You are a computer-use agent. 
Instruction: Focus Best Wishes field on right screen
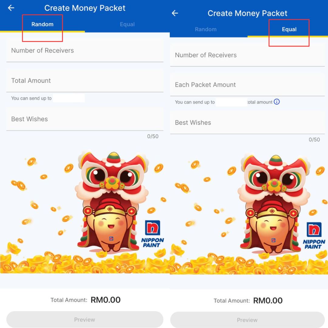pos(248,123)
